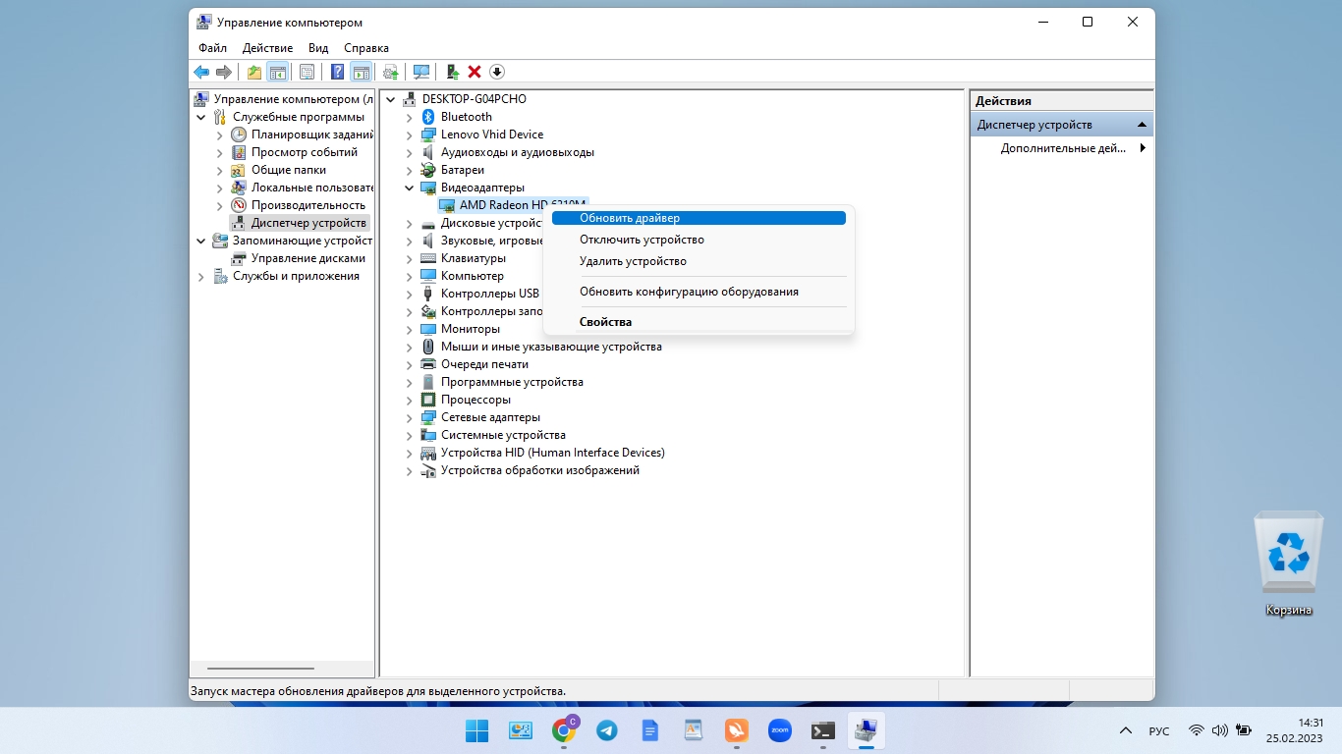Open Google Chrome from taskbar
1342x754 pixels.
click(x=564, y=730)
